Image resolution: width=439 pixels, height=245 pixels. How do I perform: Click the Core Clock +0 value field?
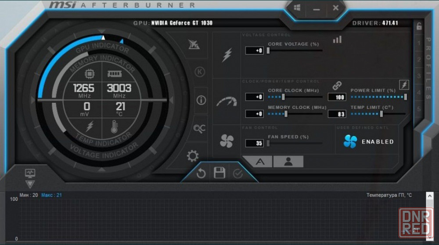[254, 97]
